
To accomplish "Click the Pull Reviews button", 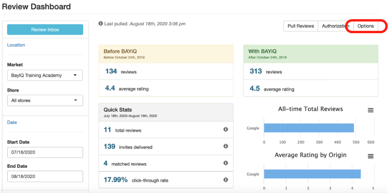I will (301, 26).
